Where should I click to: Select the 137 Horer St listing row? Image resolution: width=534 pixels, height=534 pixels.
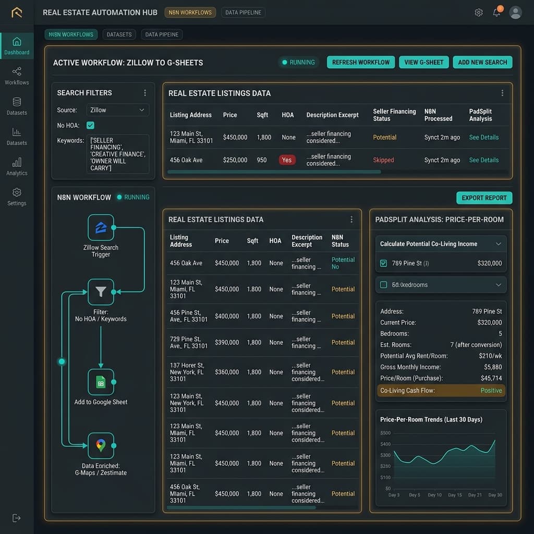click(262, 372)
